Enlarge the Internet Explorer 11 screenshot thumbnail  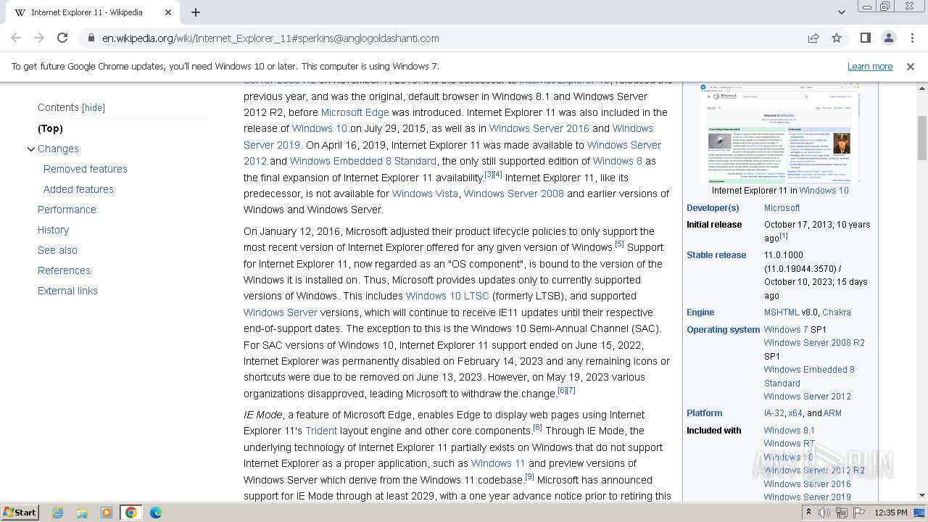coord(780,133)
